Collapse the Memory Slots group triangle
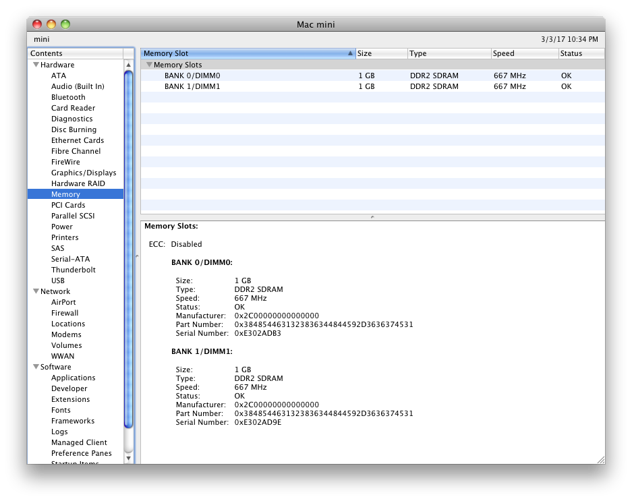The image size is (632, 501). tap(149, 65)
